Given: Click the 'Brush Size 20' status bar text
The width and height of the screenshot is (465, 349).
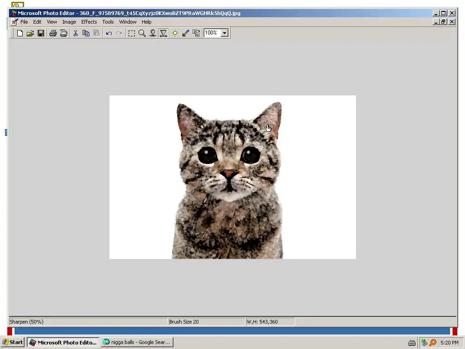Looking at the screenshot, I should tap(184, 322).
